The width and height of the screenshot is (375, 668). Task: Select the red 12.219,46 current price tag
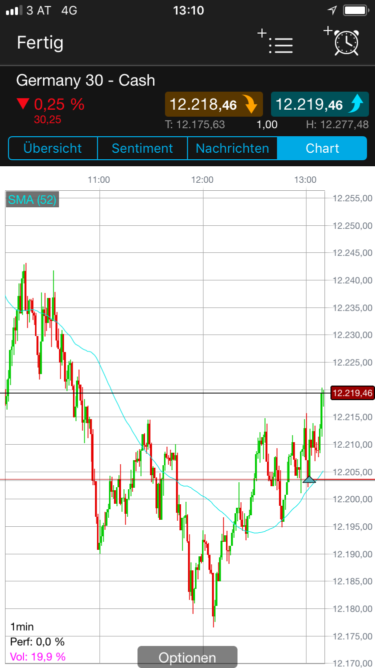click(352, 393)
